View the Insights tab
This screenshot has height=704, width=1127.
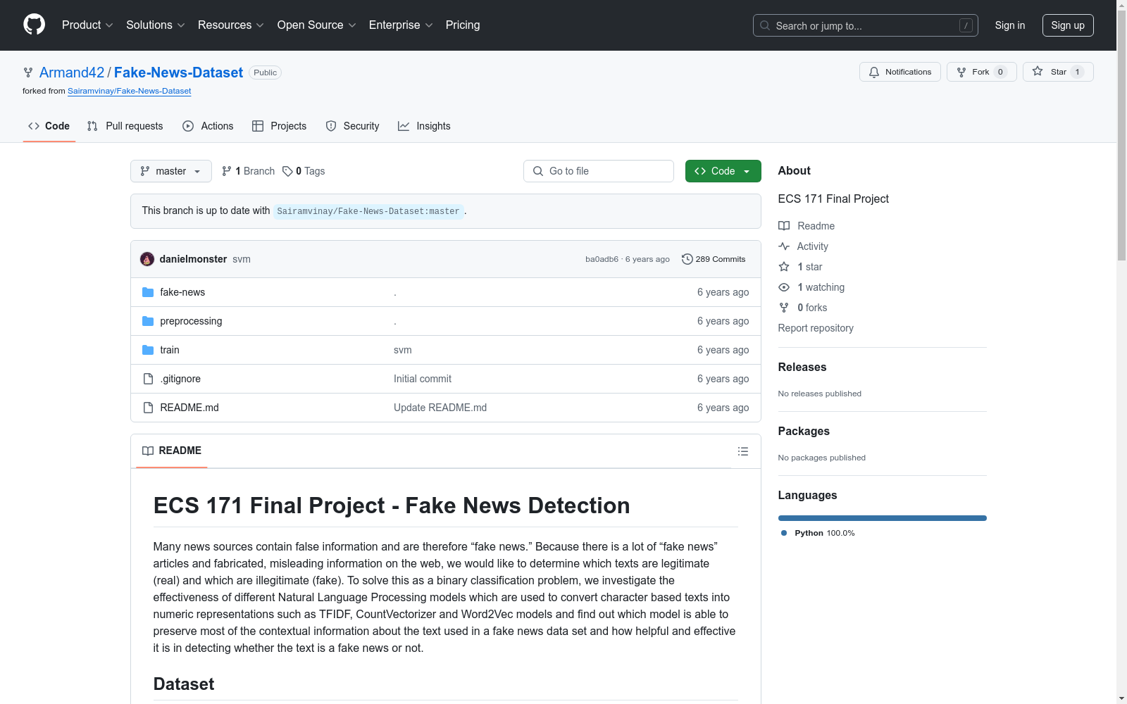click(424, 126)
